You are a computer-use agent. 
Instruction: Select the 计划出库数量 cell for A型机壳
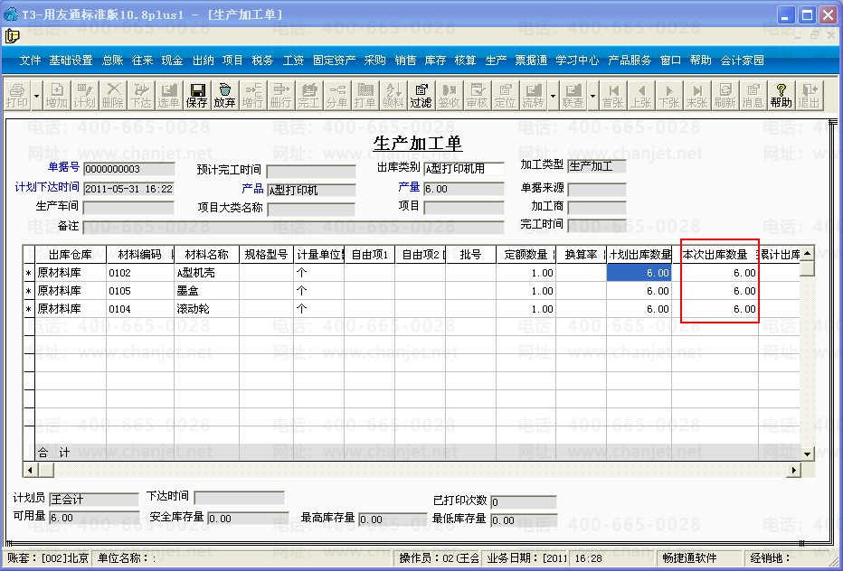(x=639, y=273)
